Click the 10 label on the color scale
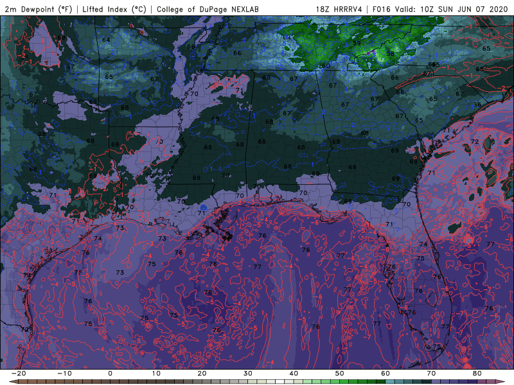Viewport: 514px width, 385px height. (x=156, y=373)
